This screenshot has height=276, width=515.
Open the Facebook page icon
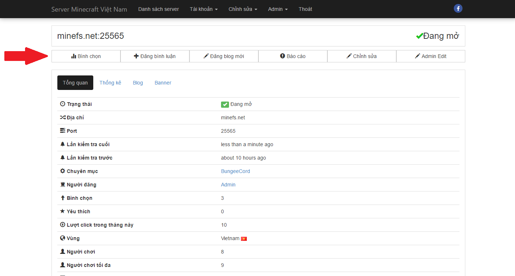458,9
